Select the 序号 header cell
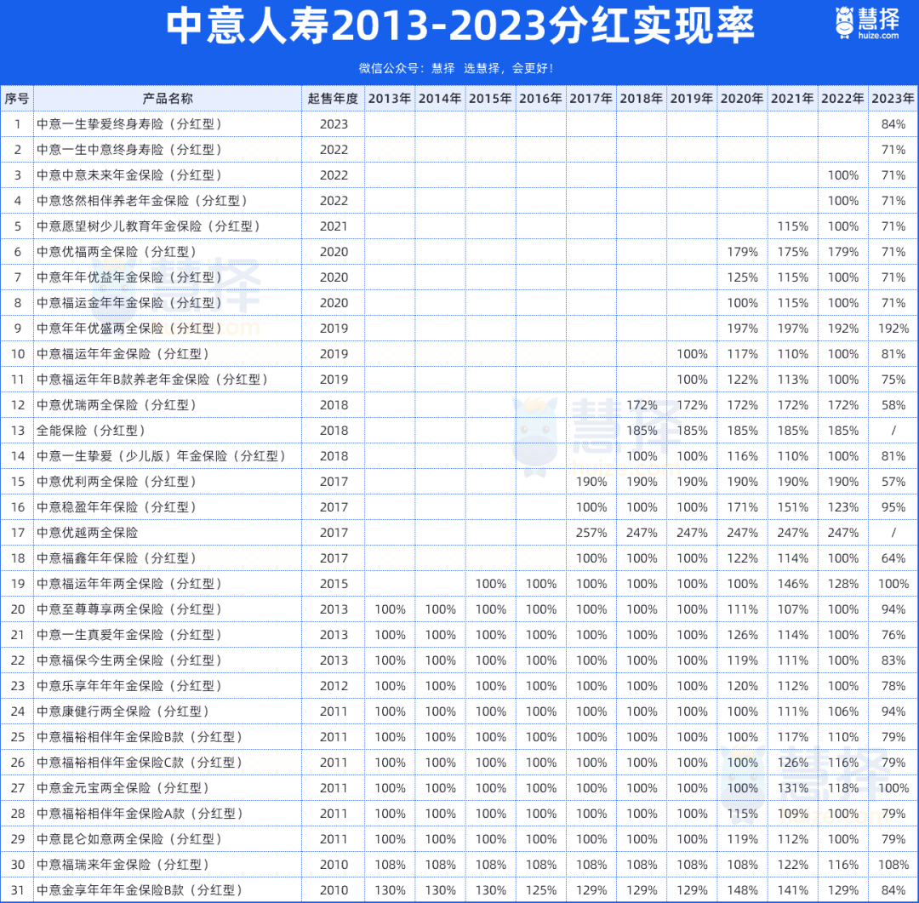Viewport: 919px width, 903px height. pyautogui.click(x=17, y=98)
